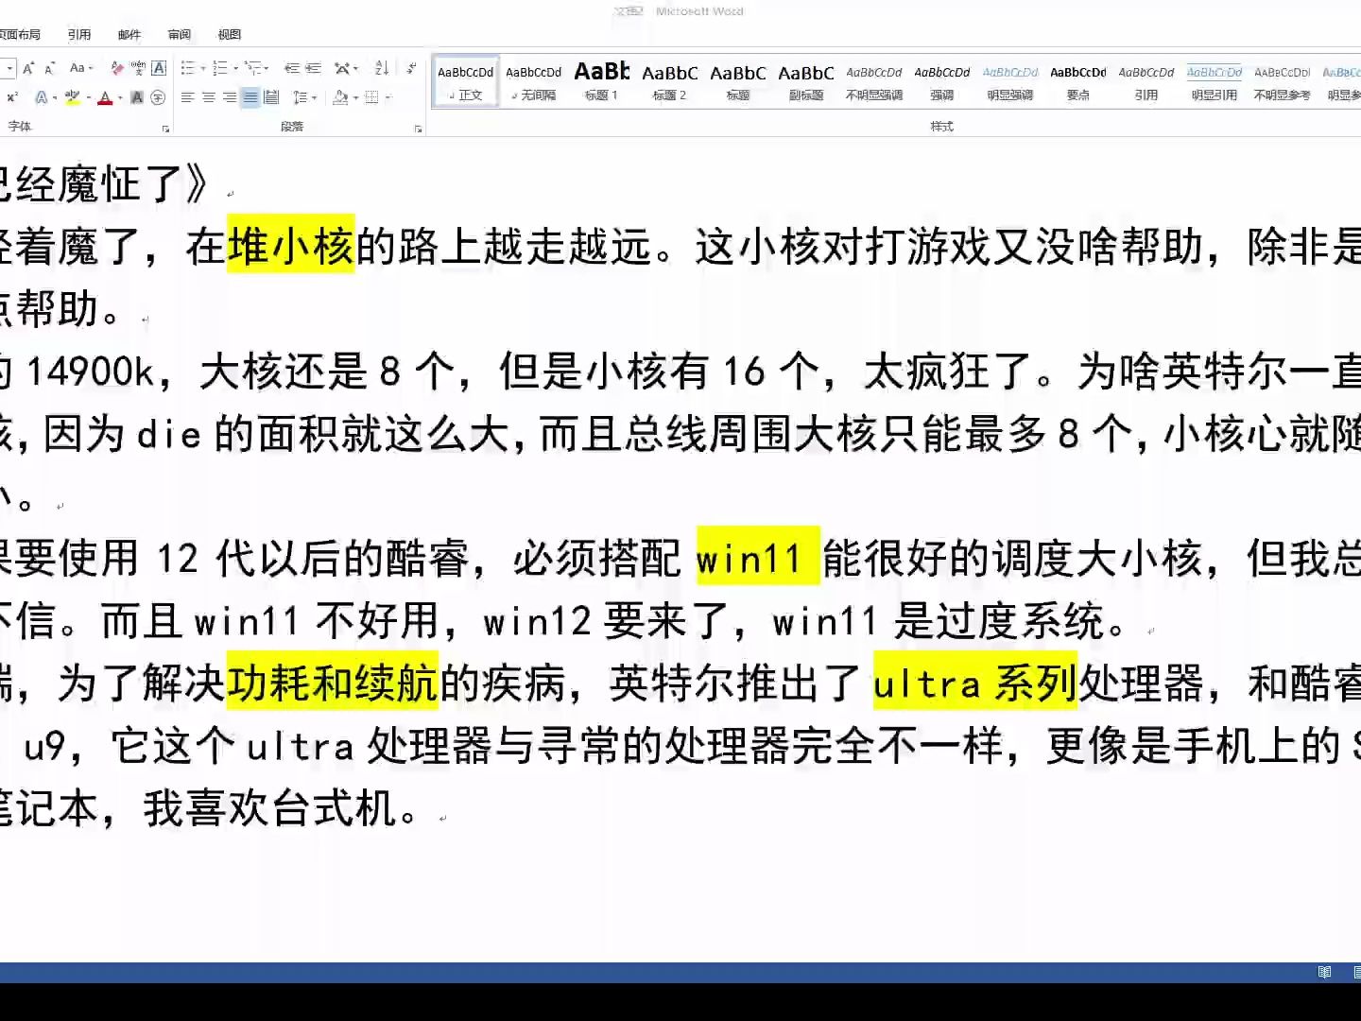Screen dimensions: 1361x1021
Task: Toggle Distributed alignment
Action: [271, 97]
